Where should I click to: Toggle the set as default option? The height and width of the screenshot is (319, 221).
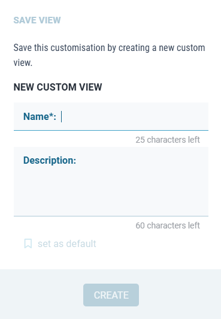(60, 243)
